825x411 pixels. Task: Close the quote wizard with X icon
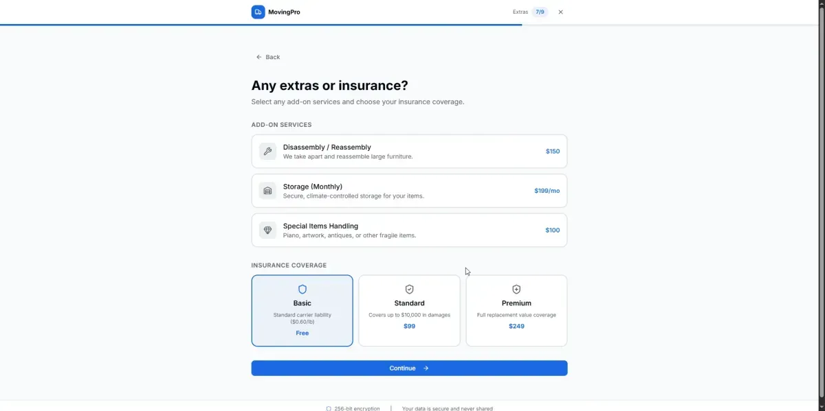pyautogui.click(x=560, y=12)
